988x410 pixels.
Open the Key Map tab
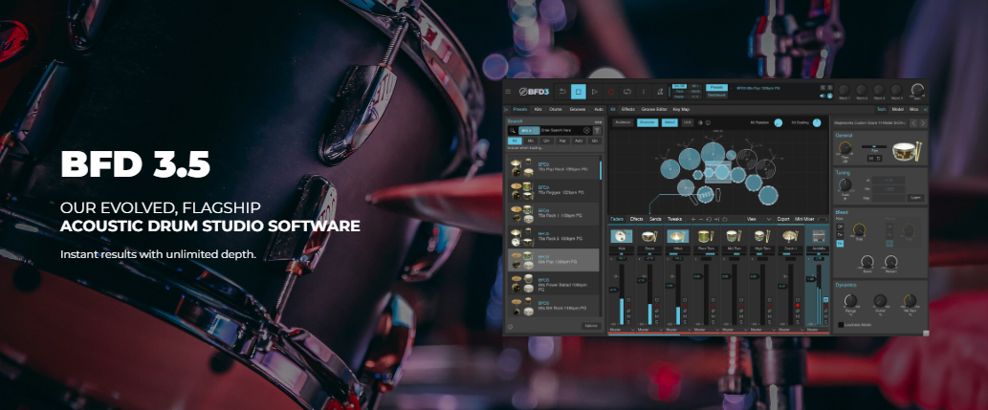(681, 109)
